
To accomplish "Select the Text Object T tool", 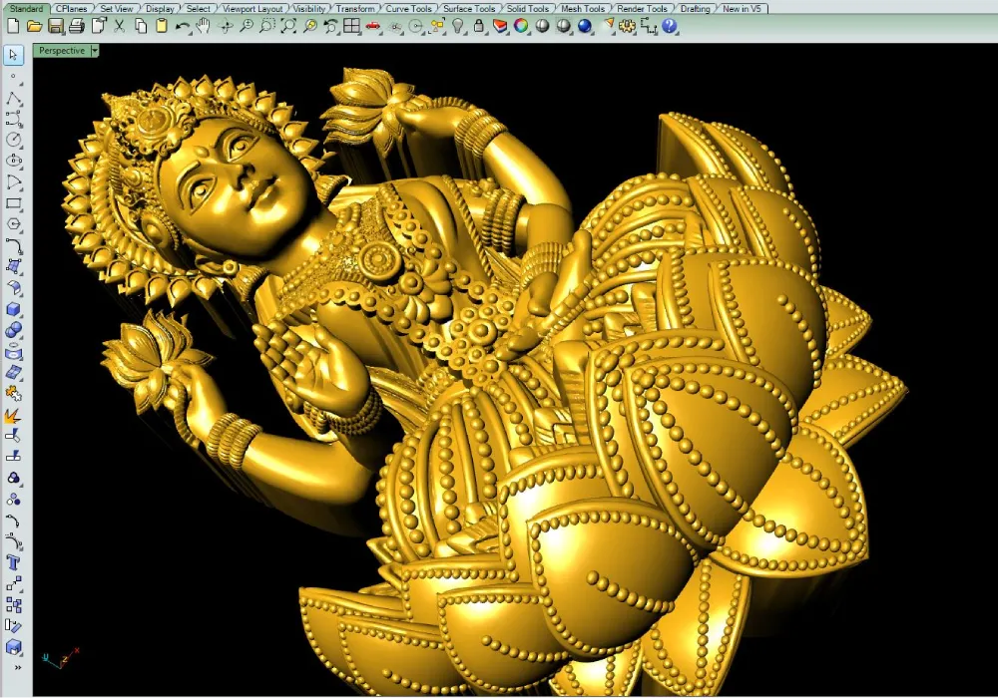I will pos(13,562).
